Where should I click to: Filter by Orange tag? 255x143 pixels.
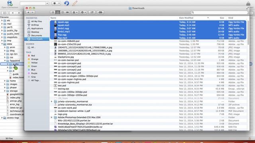(x=35, y=59)
